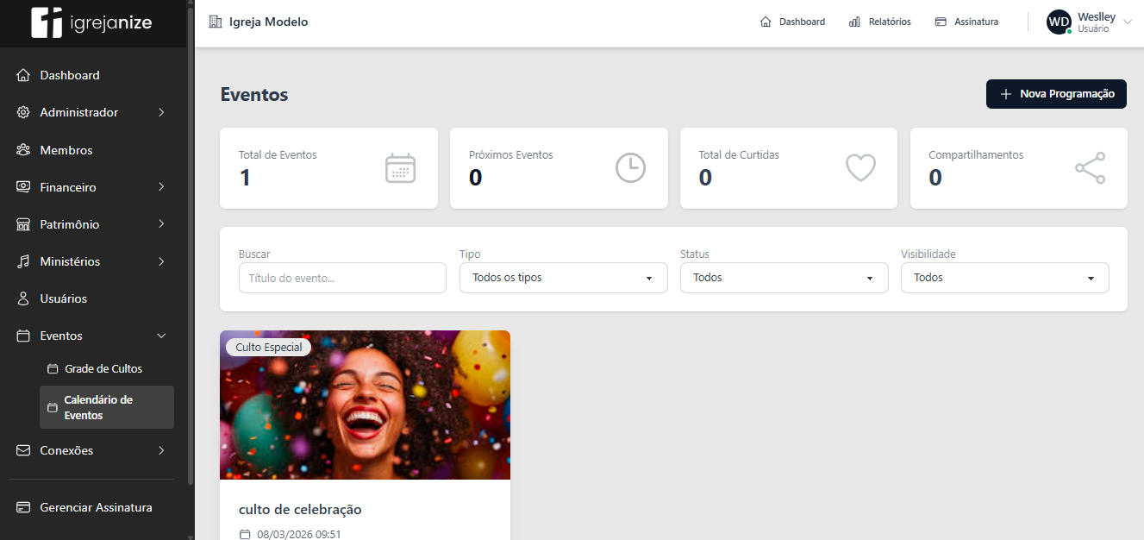Click the Buscar event title search field

click(342, 278)
